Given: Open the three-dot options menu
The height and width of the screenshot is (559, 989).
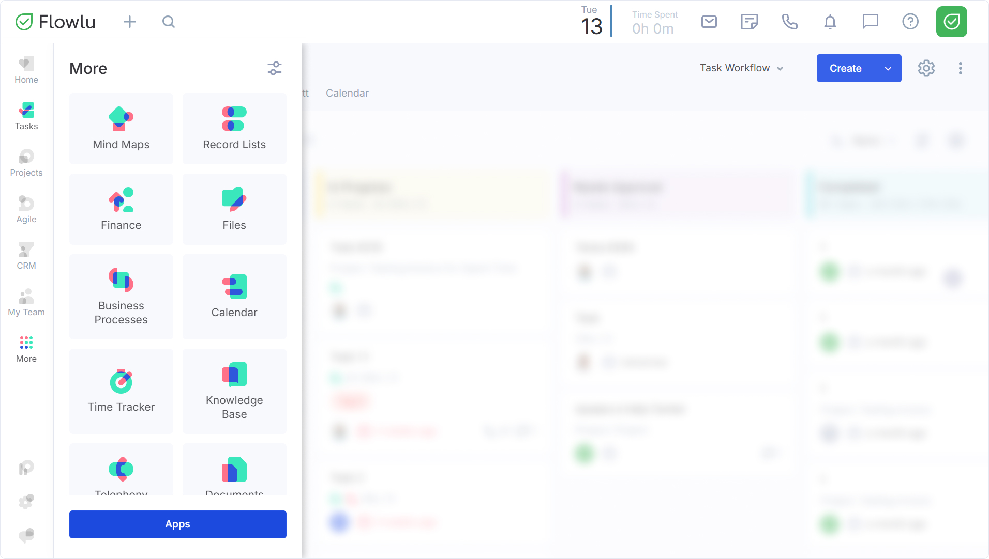Looking at the screenshot, I should tap(960, 68).
